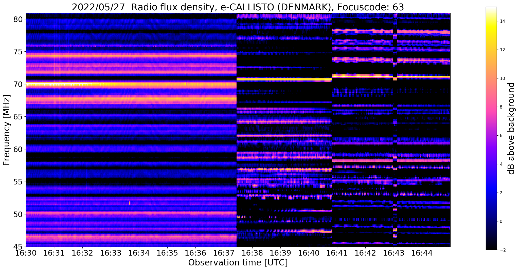This screenshot has height=270, width=519.
Task: Click the small orange spot near 52 MHz at 16:33
Action: point(130,203)
